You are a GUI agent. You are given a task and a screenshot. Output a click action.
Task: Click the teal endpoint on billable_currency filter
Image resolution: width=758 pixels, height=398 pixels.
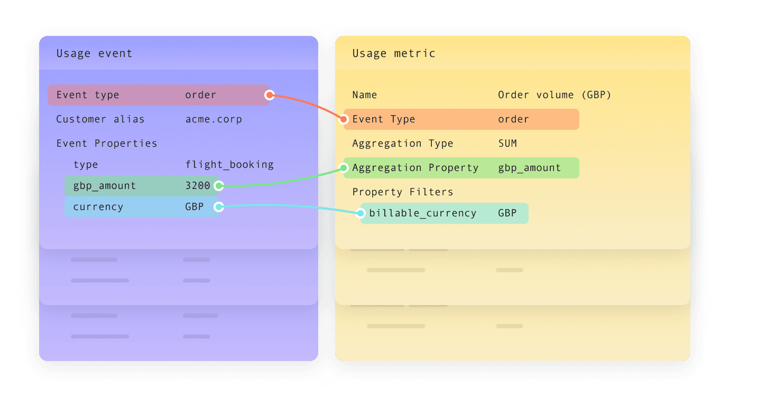point(362,213)
